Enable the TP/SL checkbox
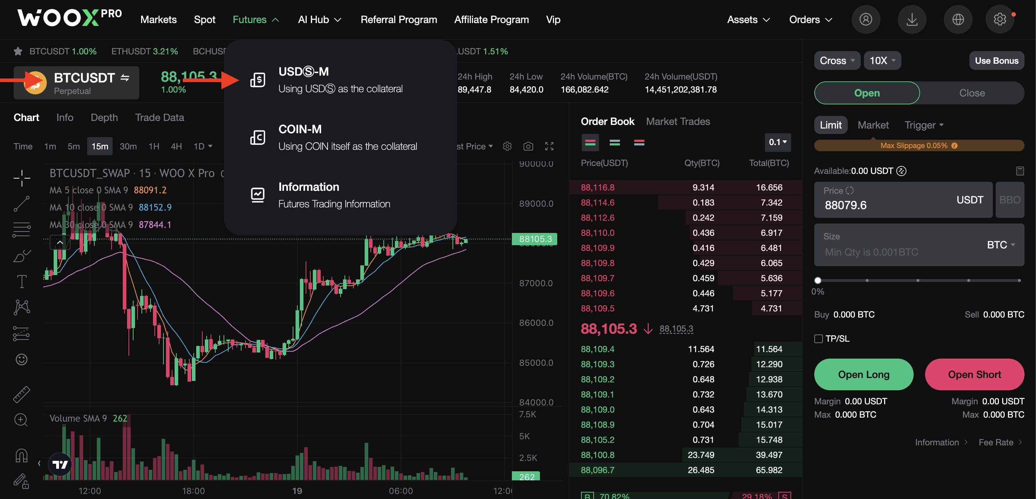Viewport: 1036px width, 499px height. click(819, 338)
